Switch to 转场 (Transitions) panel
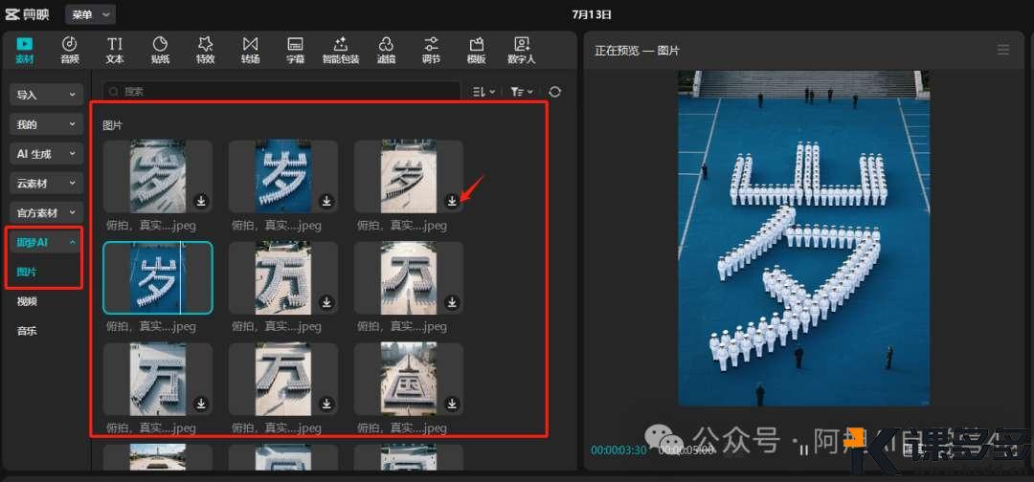1034x482 pixels. tap(250, 50)
